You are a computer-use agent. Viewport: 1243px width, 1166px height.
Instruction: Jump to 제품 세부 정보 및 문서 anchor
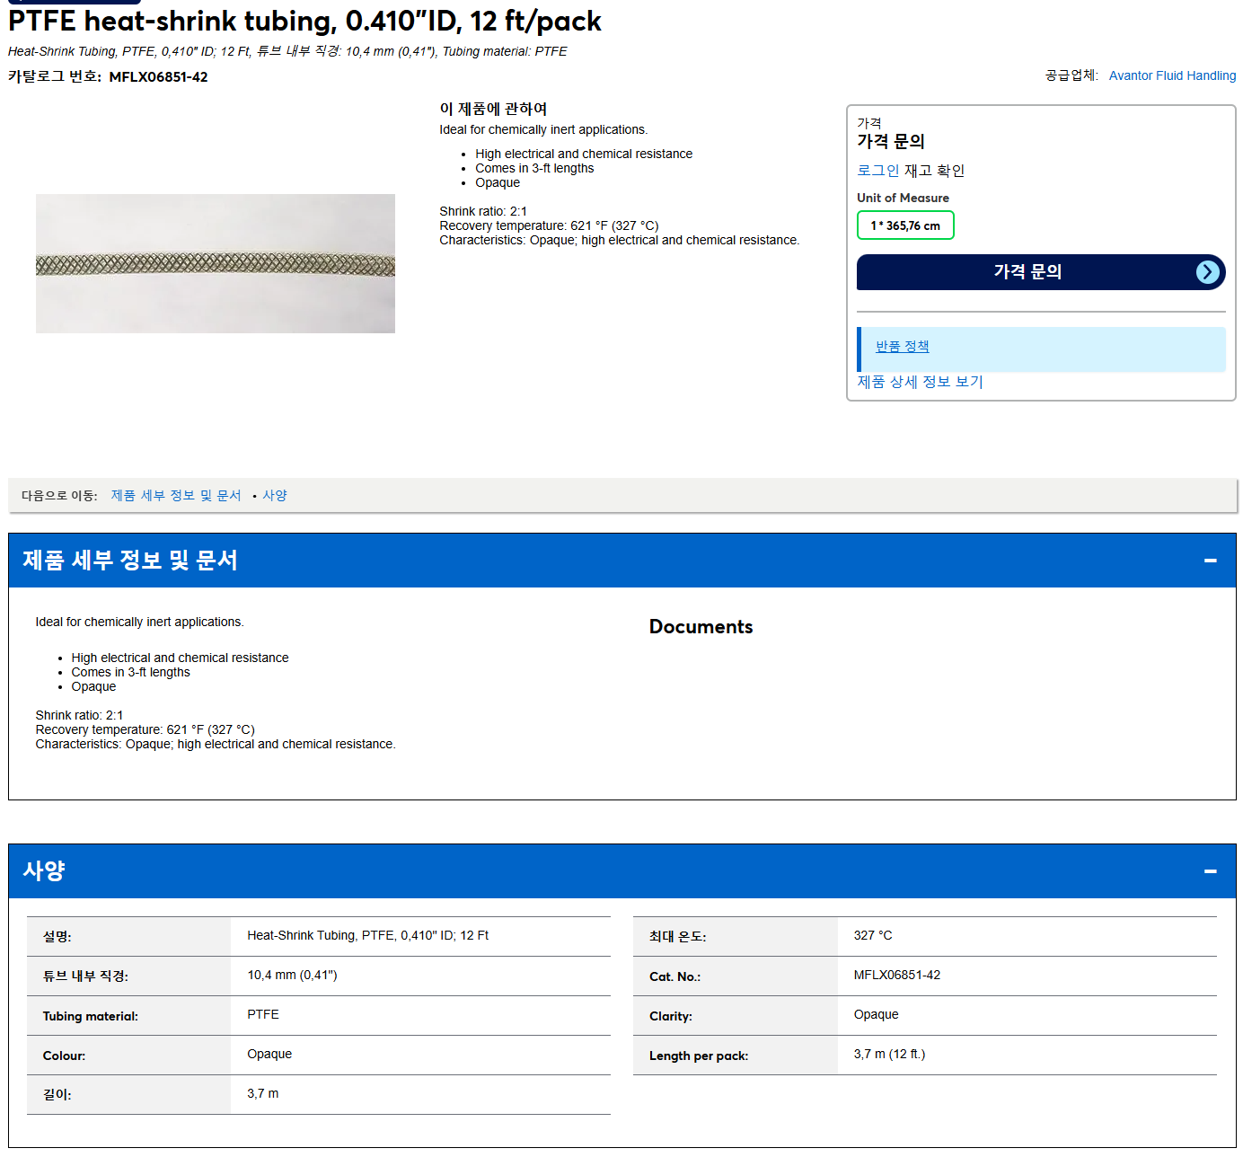(176, 496)
